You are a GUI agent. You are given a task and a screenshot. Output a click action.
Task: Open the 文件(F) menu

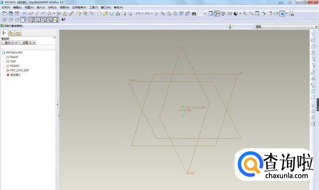click(x=6, y=7)
